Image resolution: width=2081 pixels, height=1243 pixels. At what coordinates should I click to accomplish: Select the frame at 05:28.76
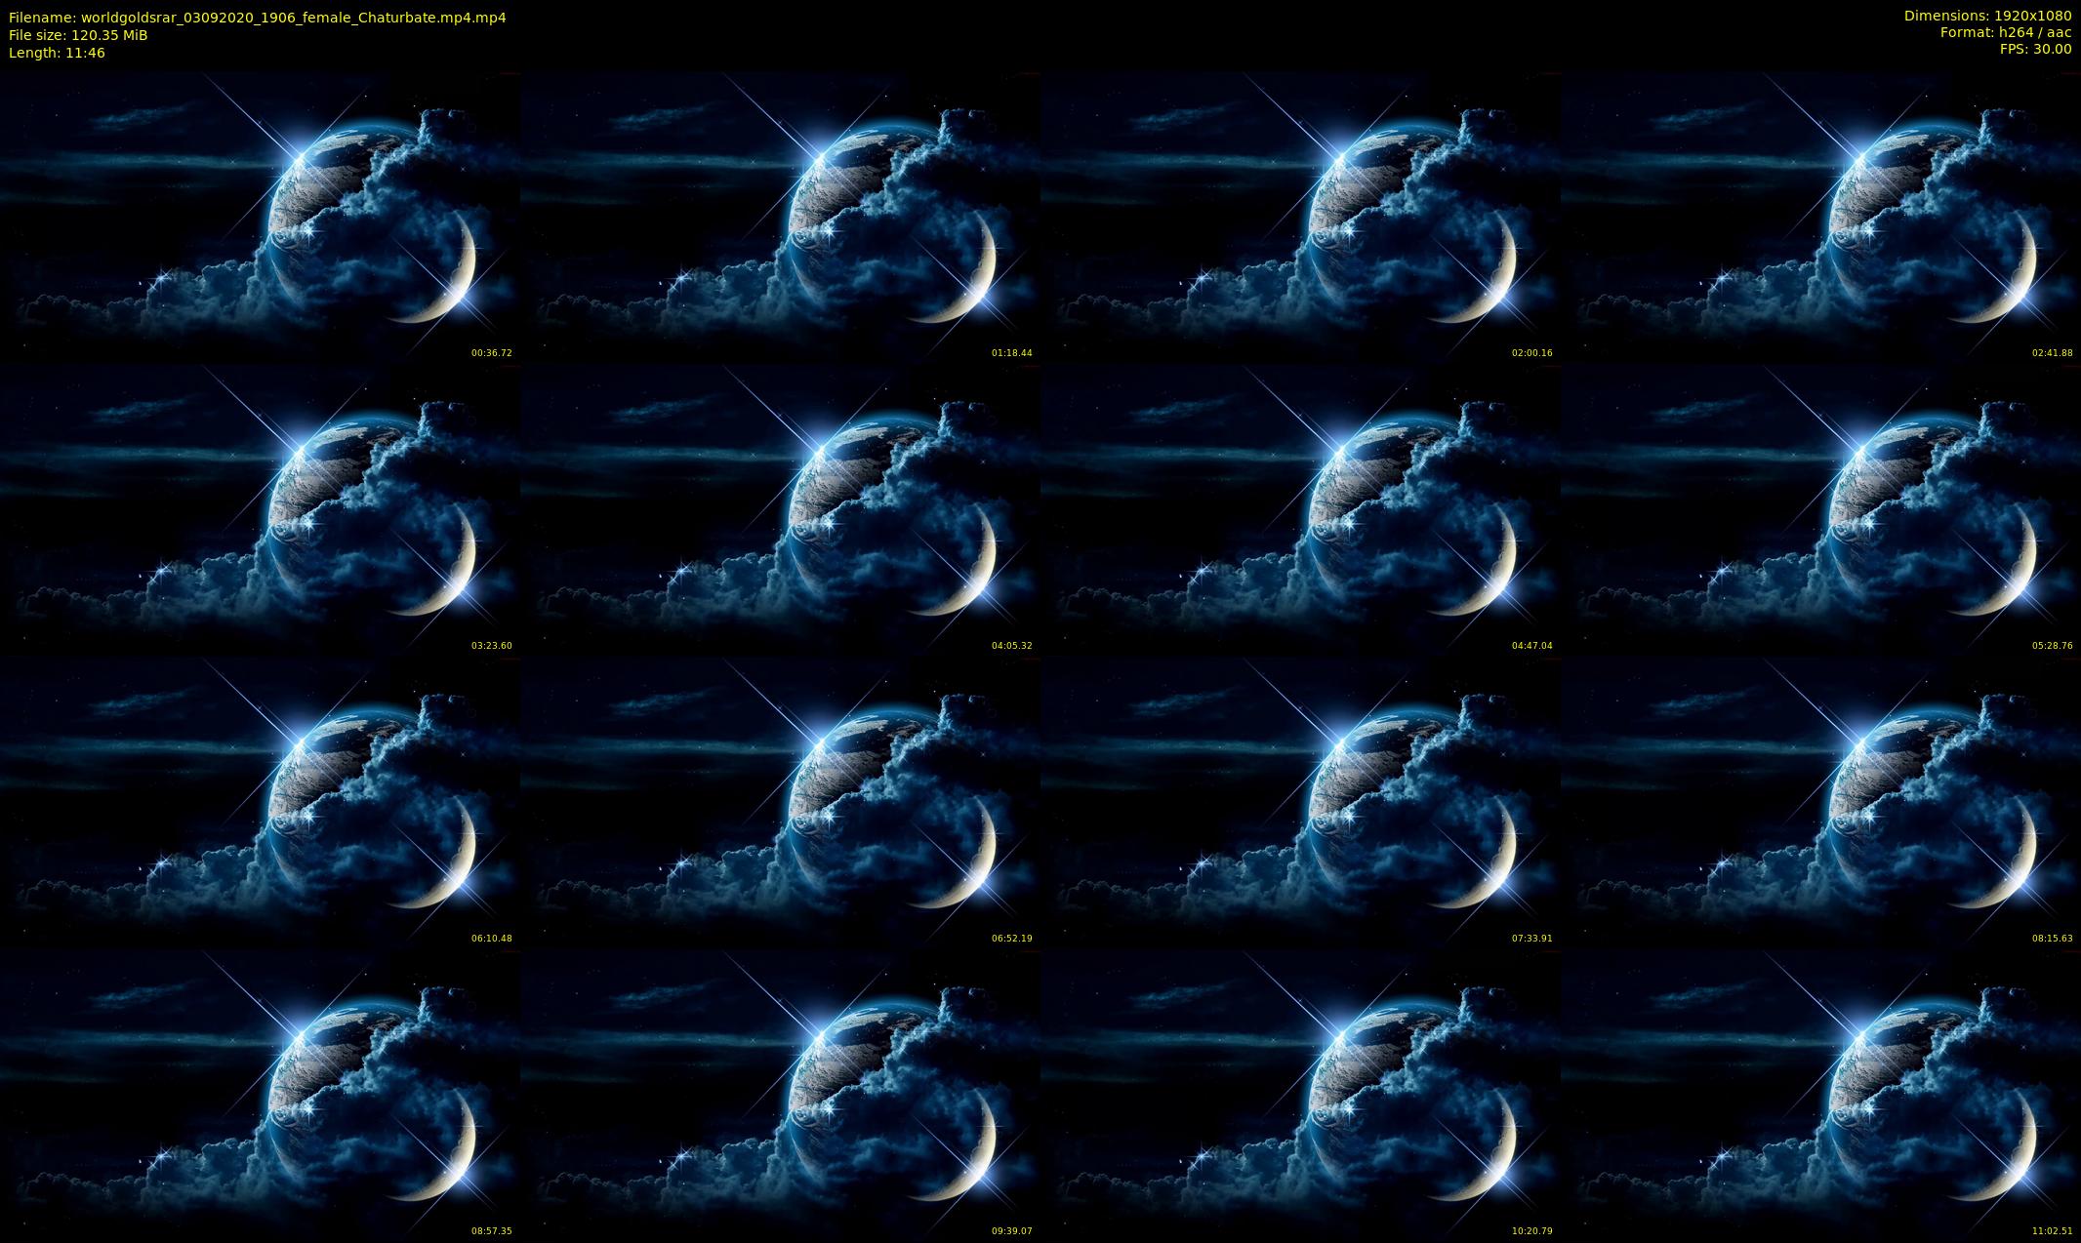point(1820,509)
